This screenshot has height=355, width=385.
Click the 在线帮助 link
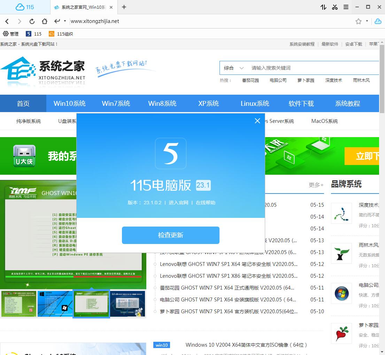pyautogui.click(x=206, y=203)
